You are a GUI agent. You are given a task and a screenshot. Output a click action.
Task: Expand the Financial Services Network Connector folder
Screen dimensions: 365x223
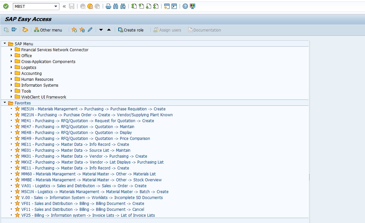[x=11, y=49]
